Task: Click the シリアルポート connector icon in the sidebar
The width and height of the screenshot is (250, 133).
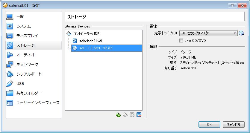Action: coord(10,74)
